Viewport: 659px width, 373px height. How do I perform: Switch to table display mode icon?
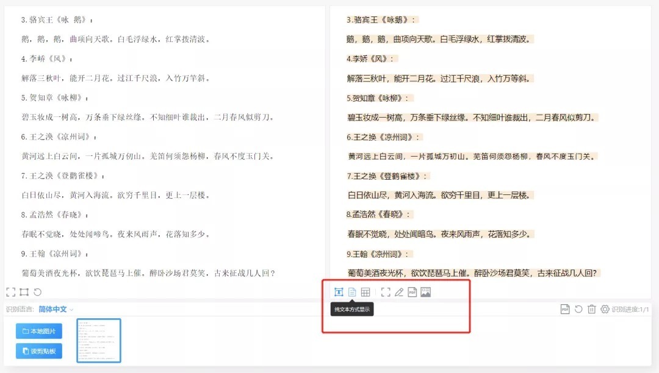point(366,292)
